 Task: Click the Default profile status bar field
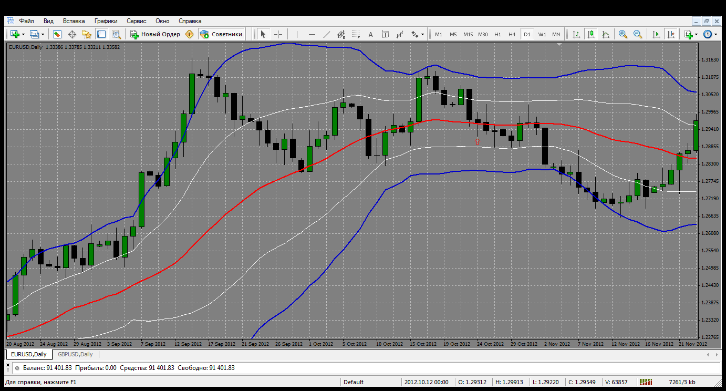[371, 382]
